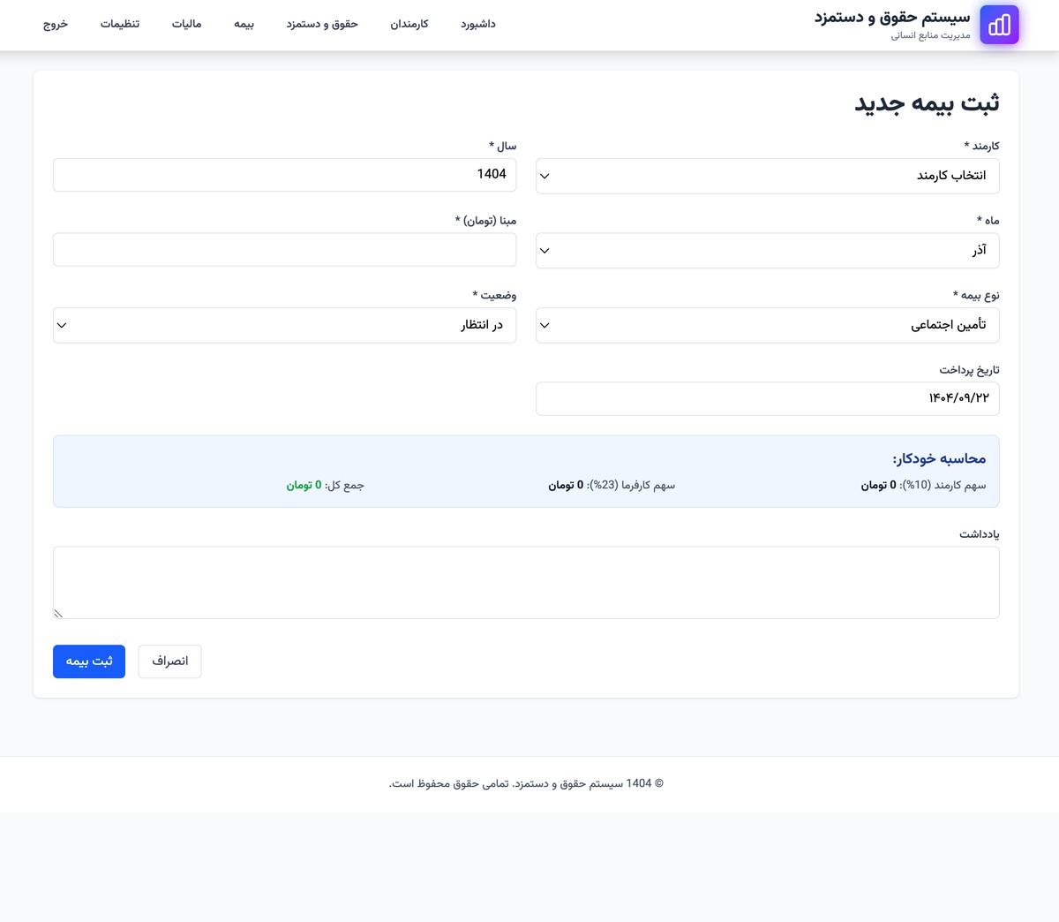Click inside the یادداشت notes textarea
Viewport: 1059px width, 922px height.
(x=525, y=581)
